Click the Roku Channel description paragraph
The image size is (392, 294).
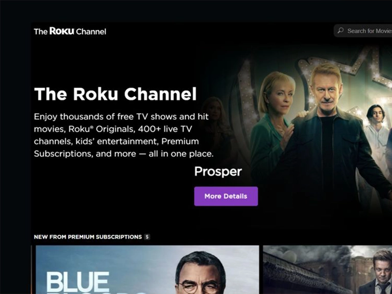click(x=124, y=135)
